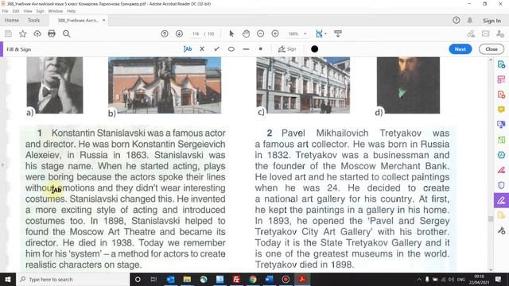Open the More Tools wrench icon
509x286 pixels.
click(x=501, y=230)
